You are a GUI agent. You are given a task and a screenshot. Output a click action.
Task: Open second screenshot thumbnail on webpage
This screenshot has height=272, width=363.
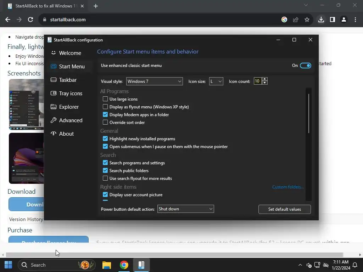tap(26, 158)
